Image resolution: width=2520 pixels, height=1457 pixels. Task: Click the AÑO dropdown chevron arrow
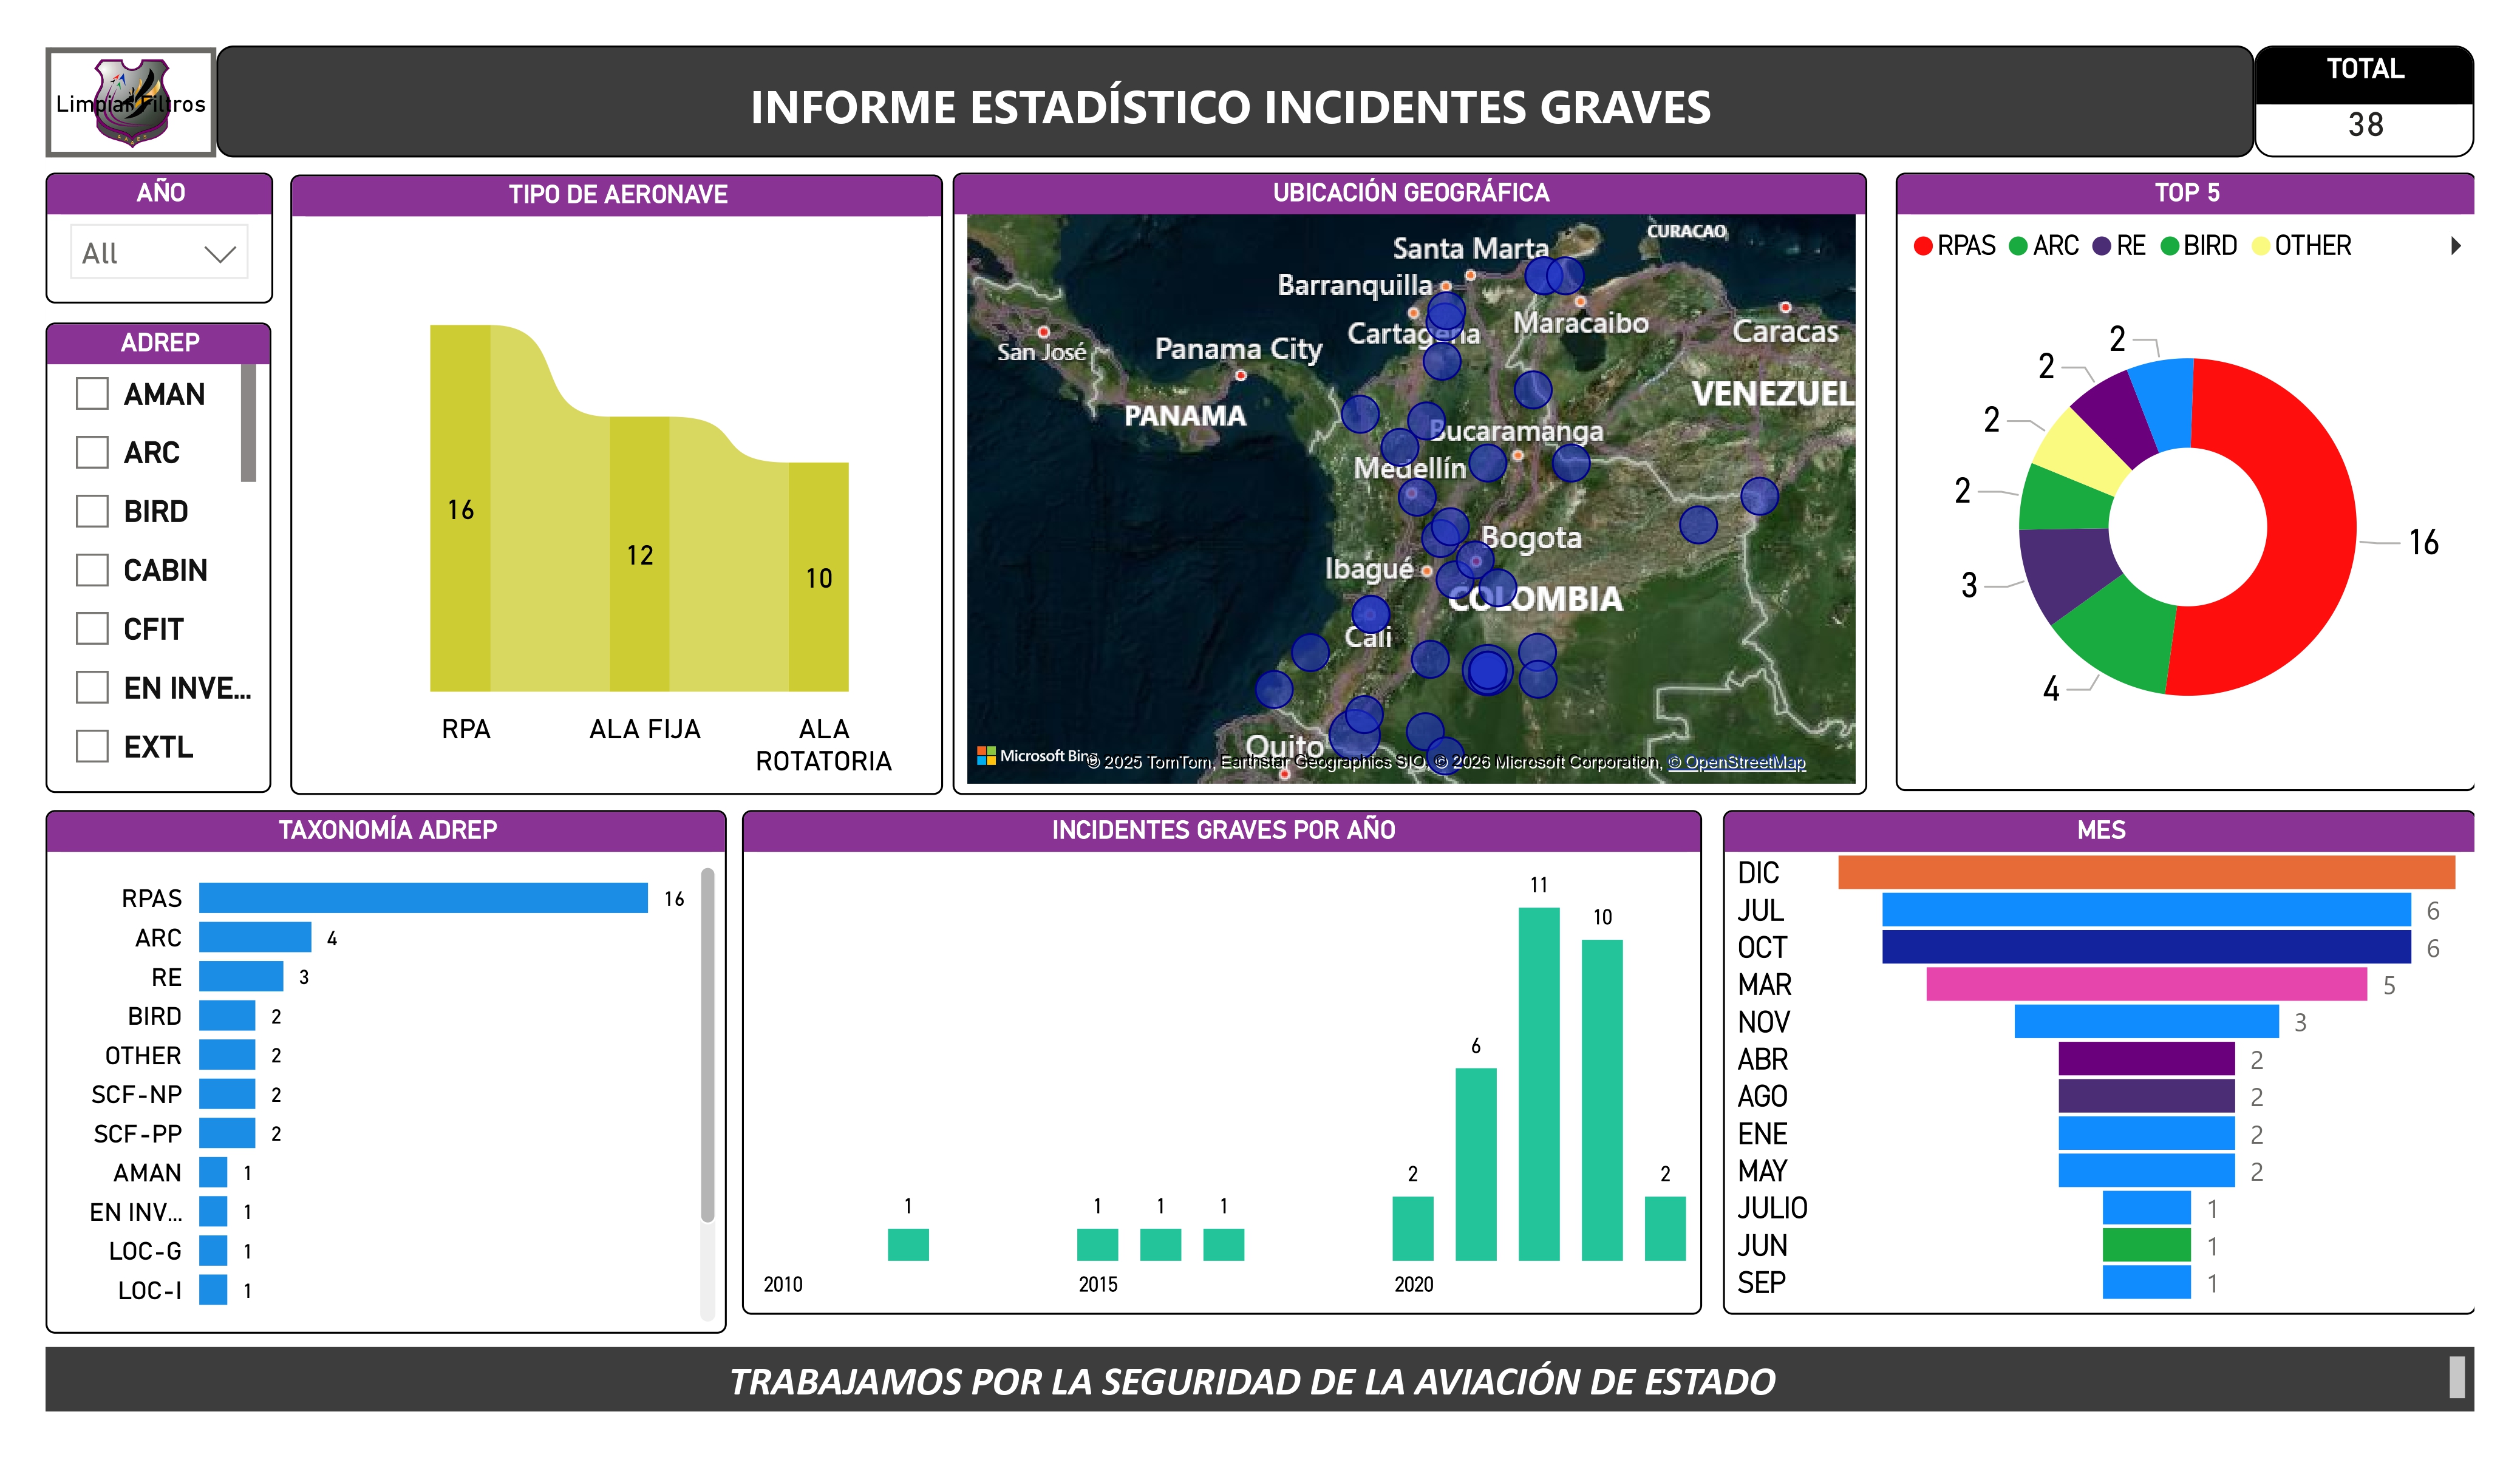pos(220,254)
